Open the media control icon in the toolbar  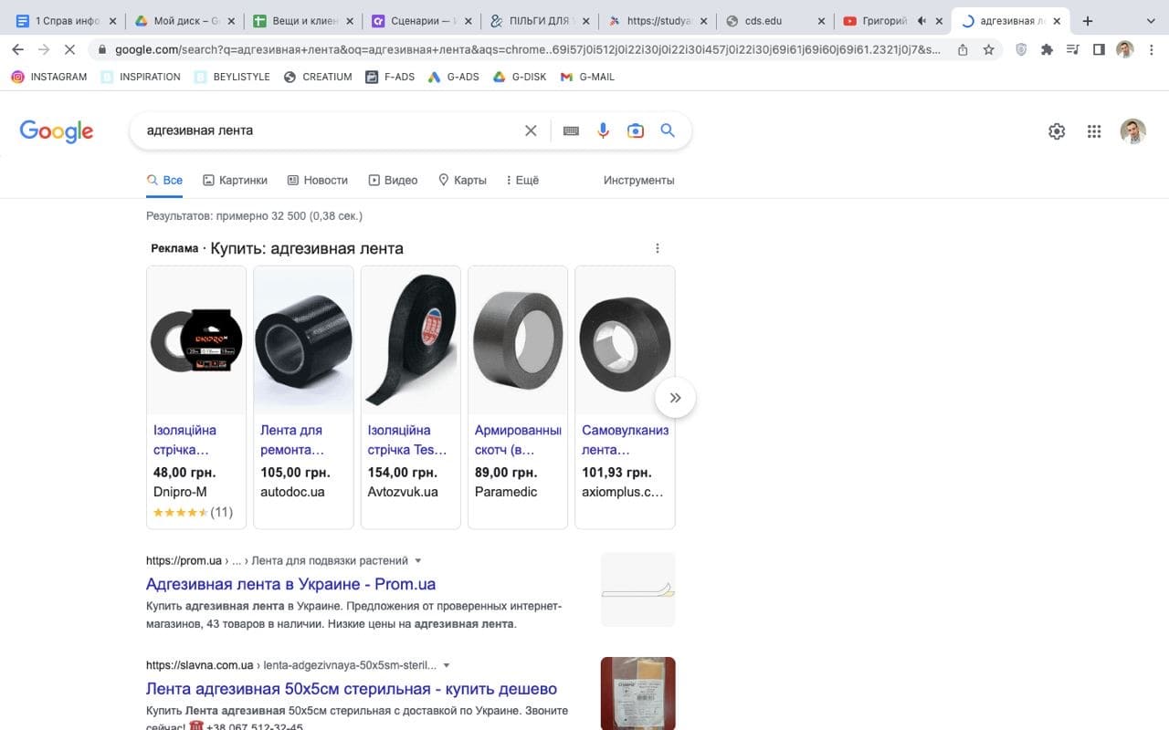(x=1073, y=49)
